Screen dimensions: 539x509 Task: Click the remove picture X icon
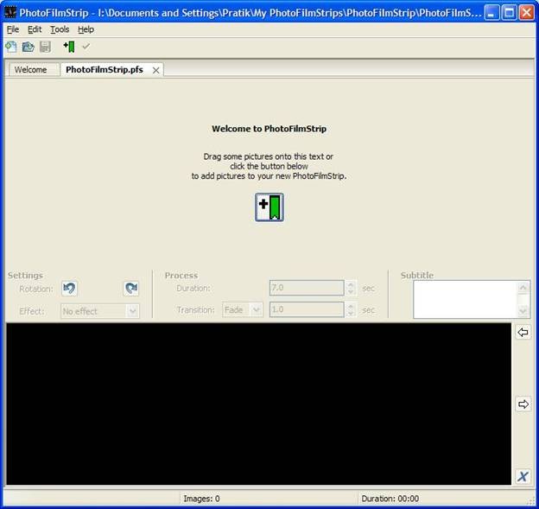pos(523,477)
